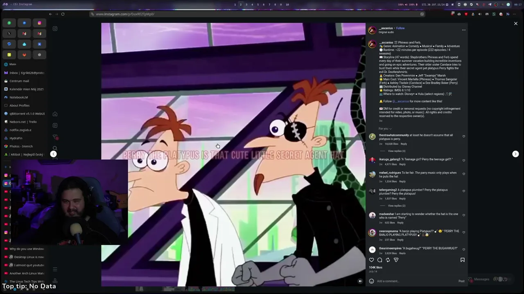Screen dimensions: 524x294
Task: Go forward with the browser forward arrow
Action: (56, 14)
